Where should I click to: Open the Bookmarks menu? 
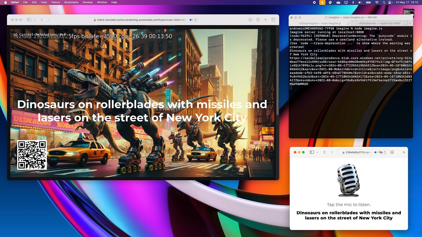(x=71, y=2)
